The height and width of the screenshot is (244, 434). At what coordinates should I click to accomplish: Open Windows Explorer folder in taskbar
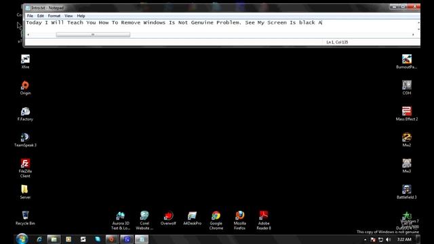(x=54, y=239)
